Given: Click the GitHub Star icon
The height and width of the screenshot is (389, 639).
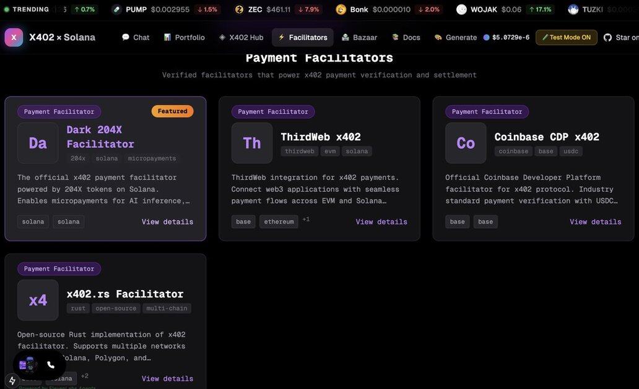Looking at the screenshot, I should point(607,37).
